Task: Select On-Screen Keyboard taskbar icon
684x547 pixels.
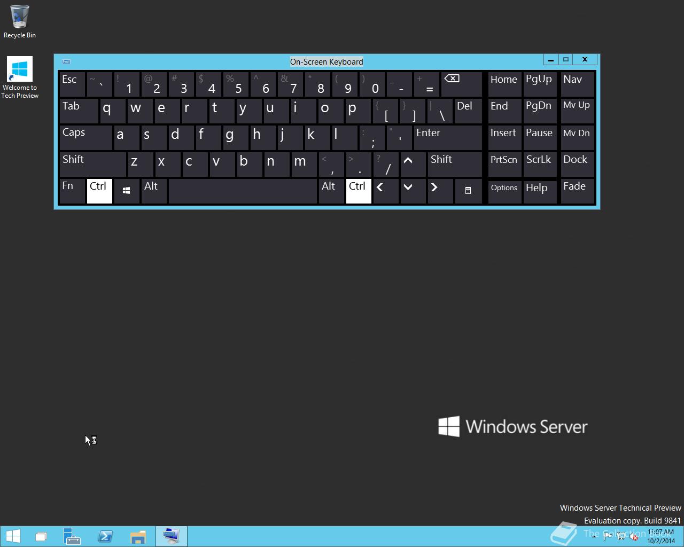Action: 172,536
